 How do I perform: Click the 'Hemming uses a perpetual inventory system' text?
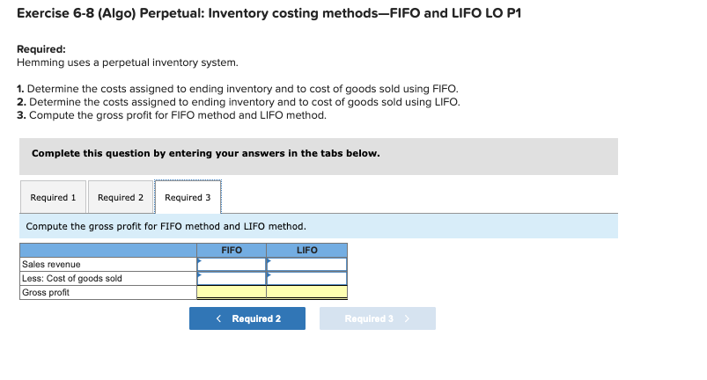[128, 62]
